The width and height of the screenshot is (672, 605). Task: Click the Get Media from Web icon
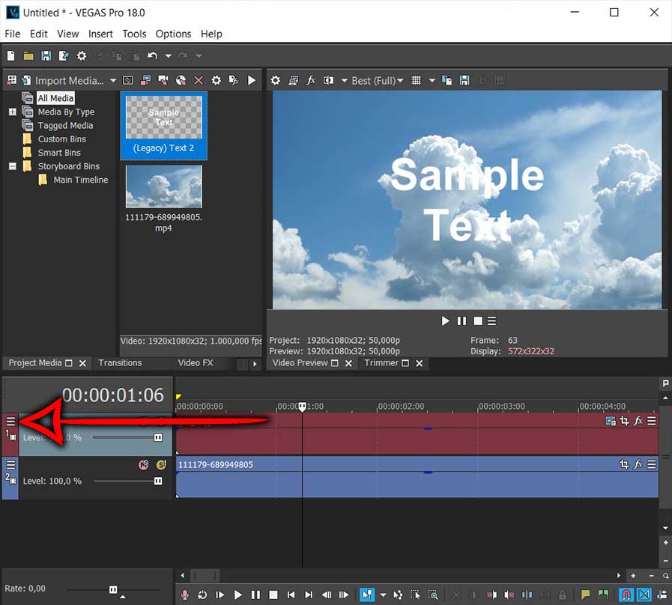coord(181,81)
